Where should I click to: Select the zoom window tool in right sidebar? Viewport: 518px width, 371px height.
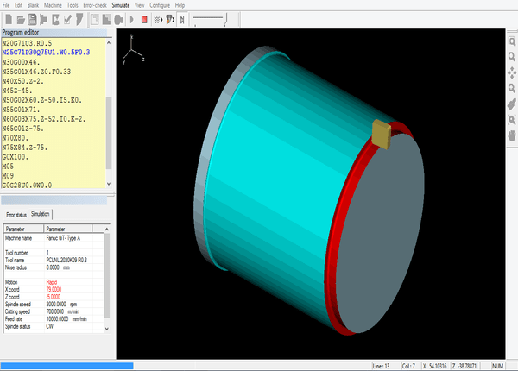[x=512, y=42]
